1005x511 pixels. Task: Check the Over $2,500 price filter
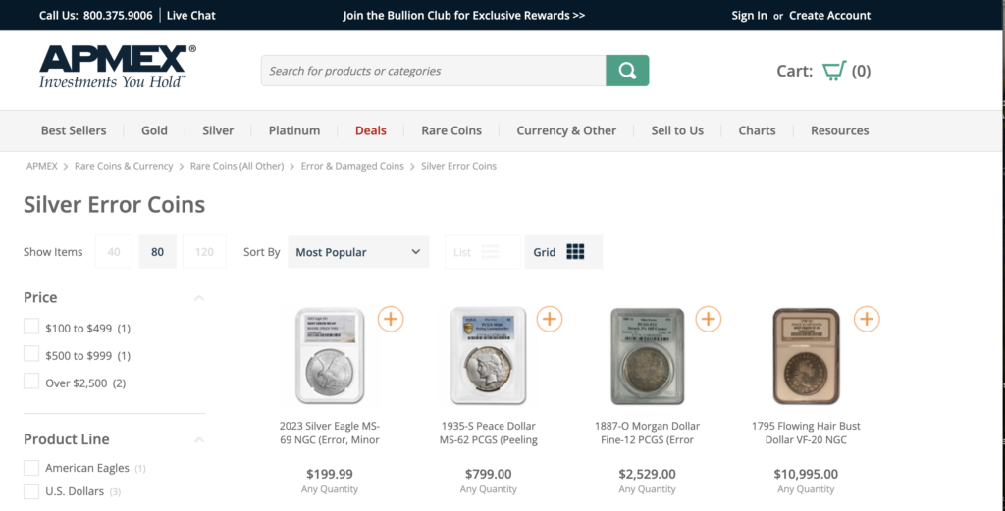[31, 381]
